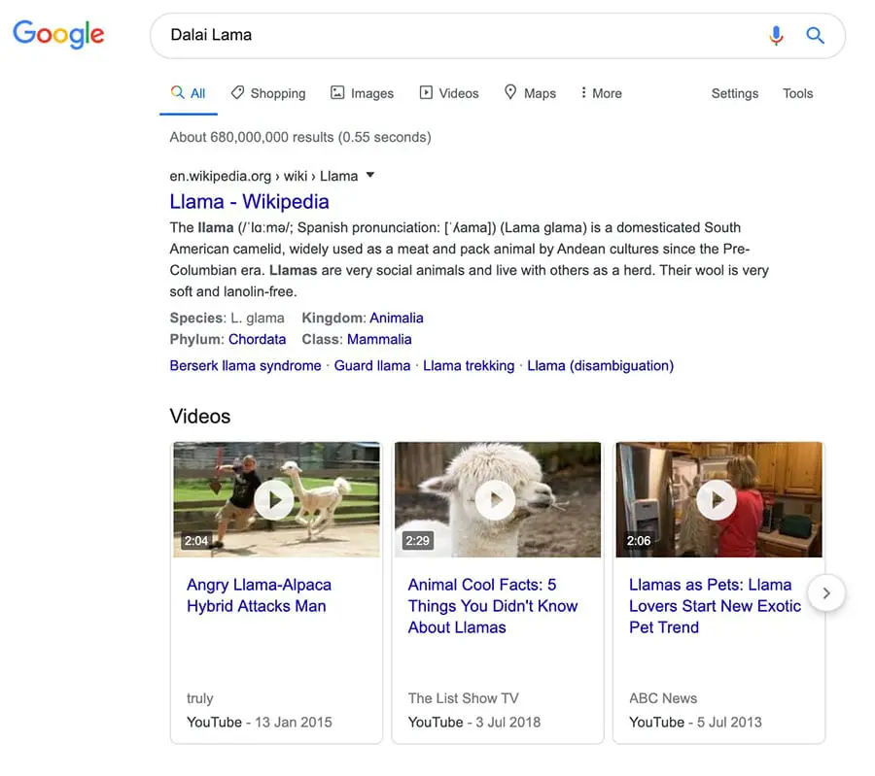Open Settings in the search bar row
The image size is (875, 776).
pyautogui.click(x=734, y=93)
